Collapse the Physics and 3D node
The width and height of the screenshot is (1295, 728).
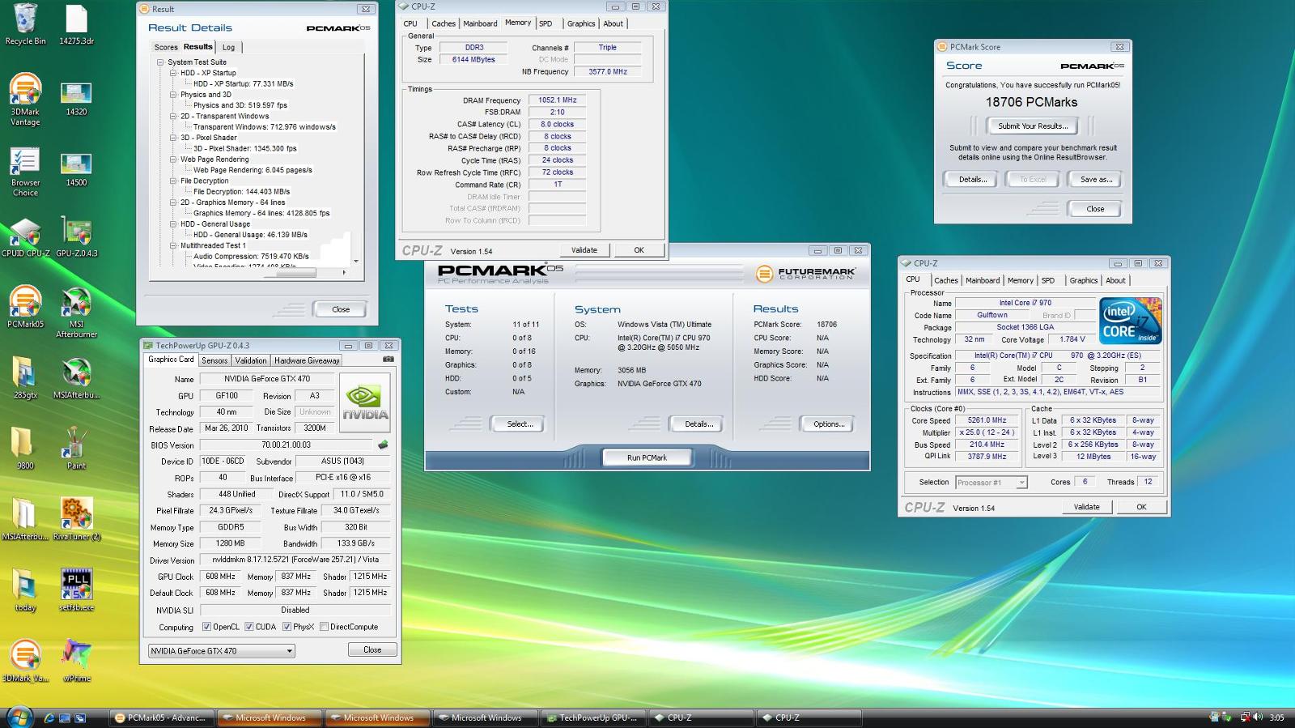coord(173,95)
